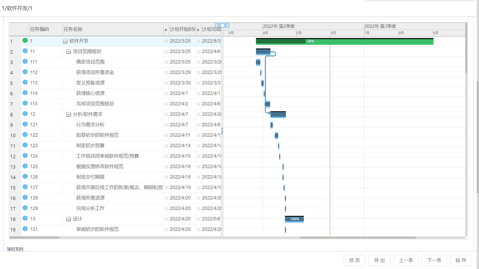
Task: Select the 获得项目所需资金 task row
Action: (115, 72)
